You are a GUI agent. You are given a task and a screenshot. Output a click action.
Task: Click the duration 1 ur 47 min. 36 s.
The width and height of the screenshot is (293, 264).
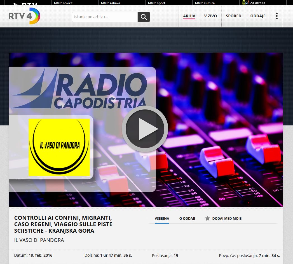[116, 255]
